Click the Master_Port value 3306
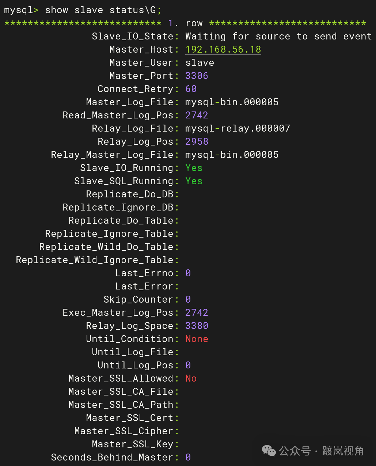Viewport: 376px width, 466px height. coord(197,76)
